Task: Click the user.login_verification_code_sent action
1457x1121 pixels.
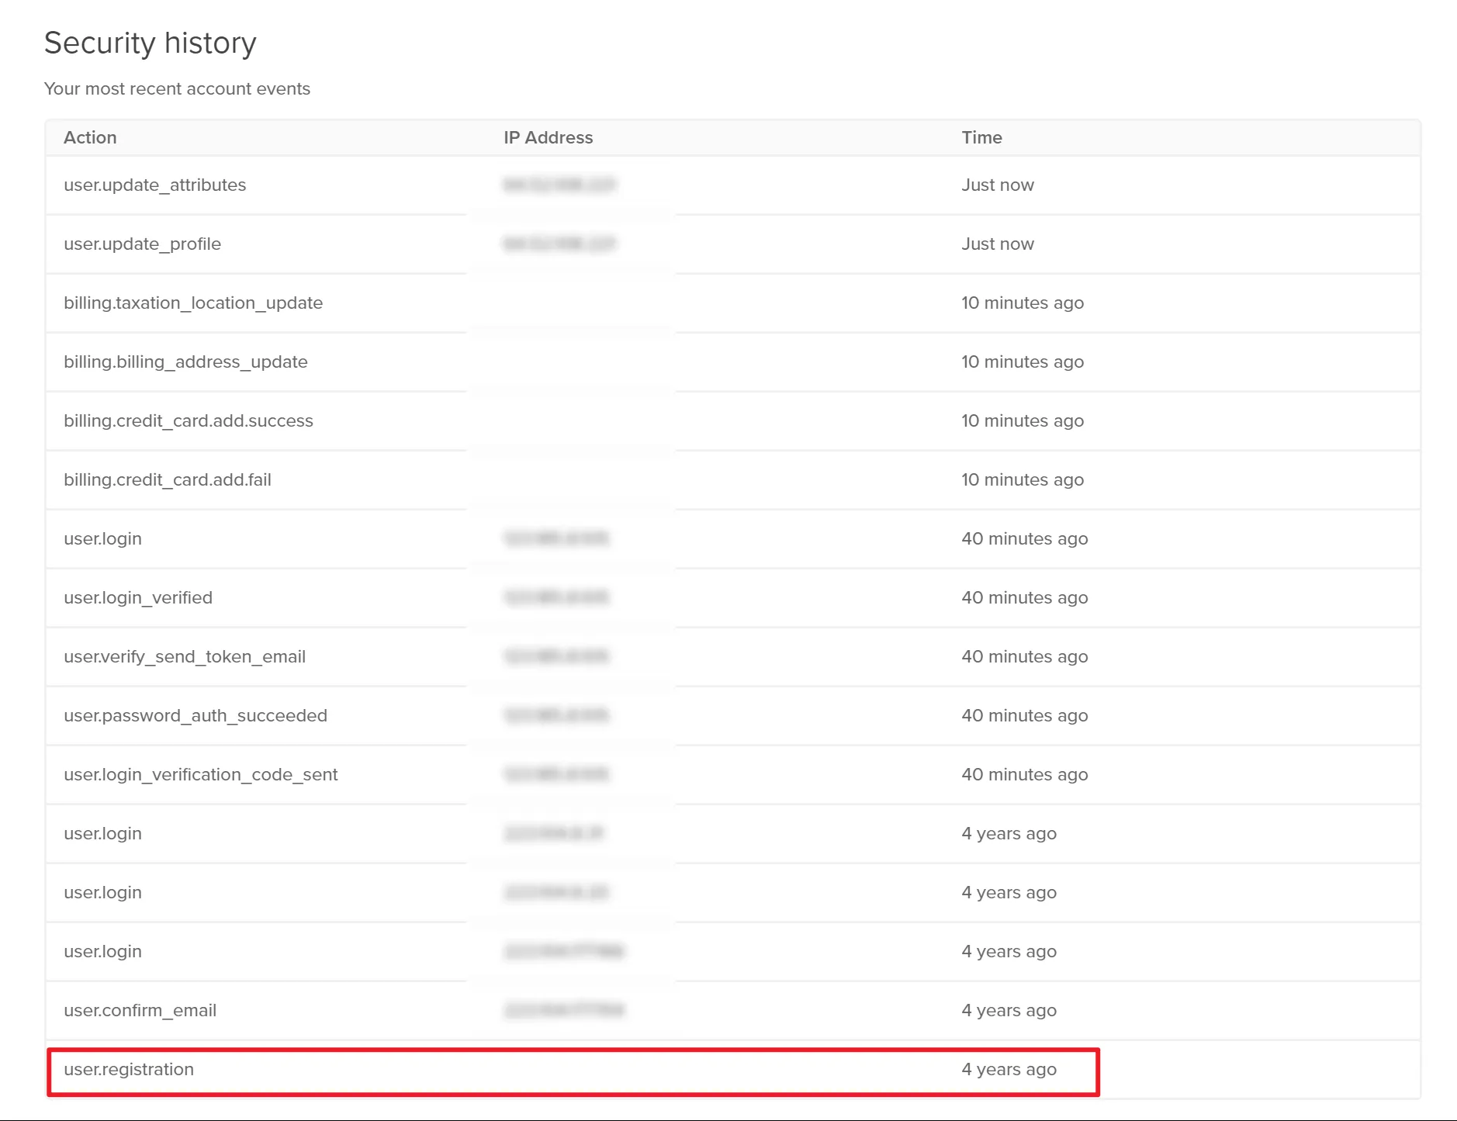Action: pos(201,774)
